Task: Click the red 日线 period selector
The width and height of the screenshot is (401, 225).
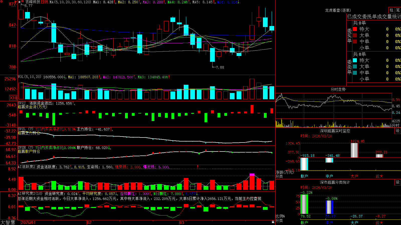Action: (44, 2)
